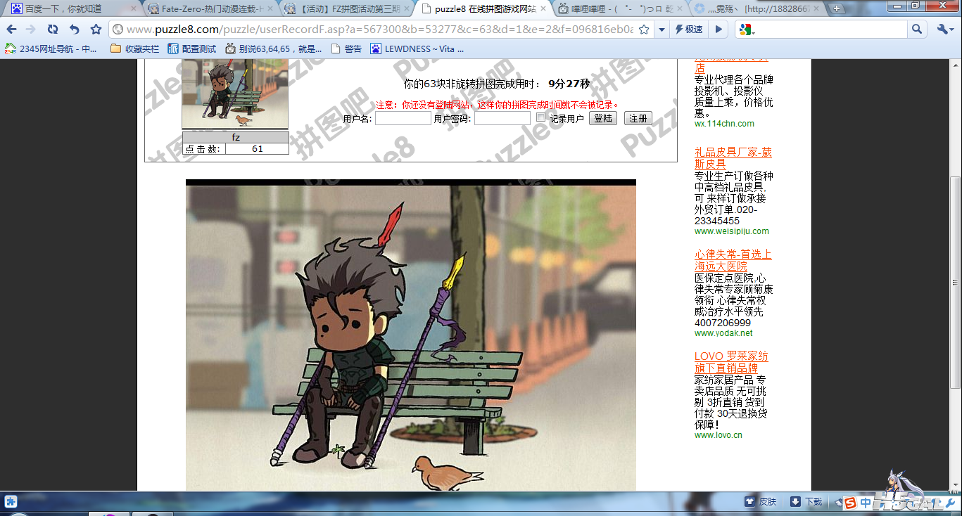The width and height of the screenshot is (962, 516).
Task: Click the browser back arrow
Action: [11, 30]
